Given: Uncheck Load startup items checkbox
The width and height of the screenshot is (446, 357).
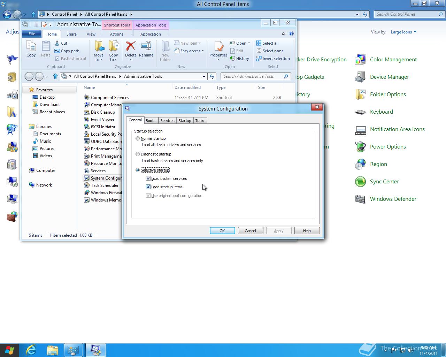Looking at the screenshot, I should coord(148,187).
